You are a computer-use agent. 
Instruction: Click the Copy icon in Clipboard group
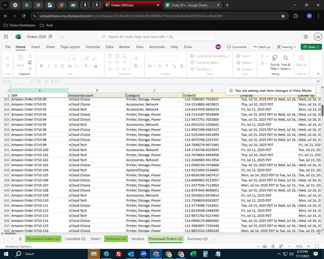[x=30, y=62]
